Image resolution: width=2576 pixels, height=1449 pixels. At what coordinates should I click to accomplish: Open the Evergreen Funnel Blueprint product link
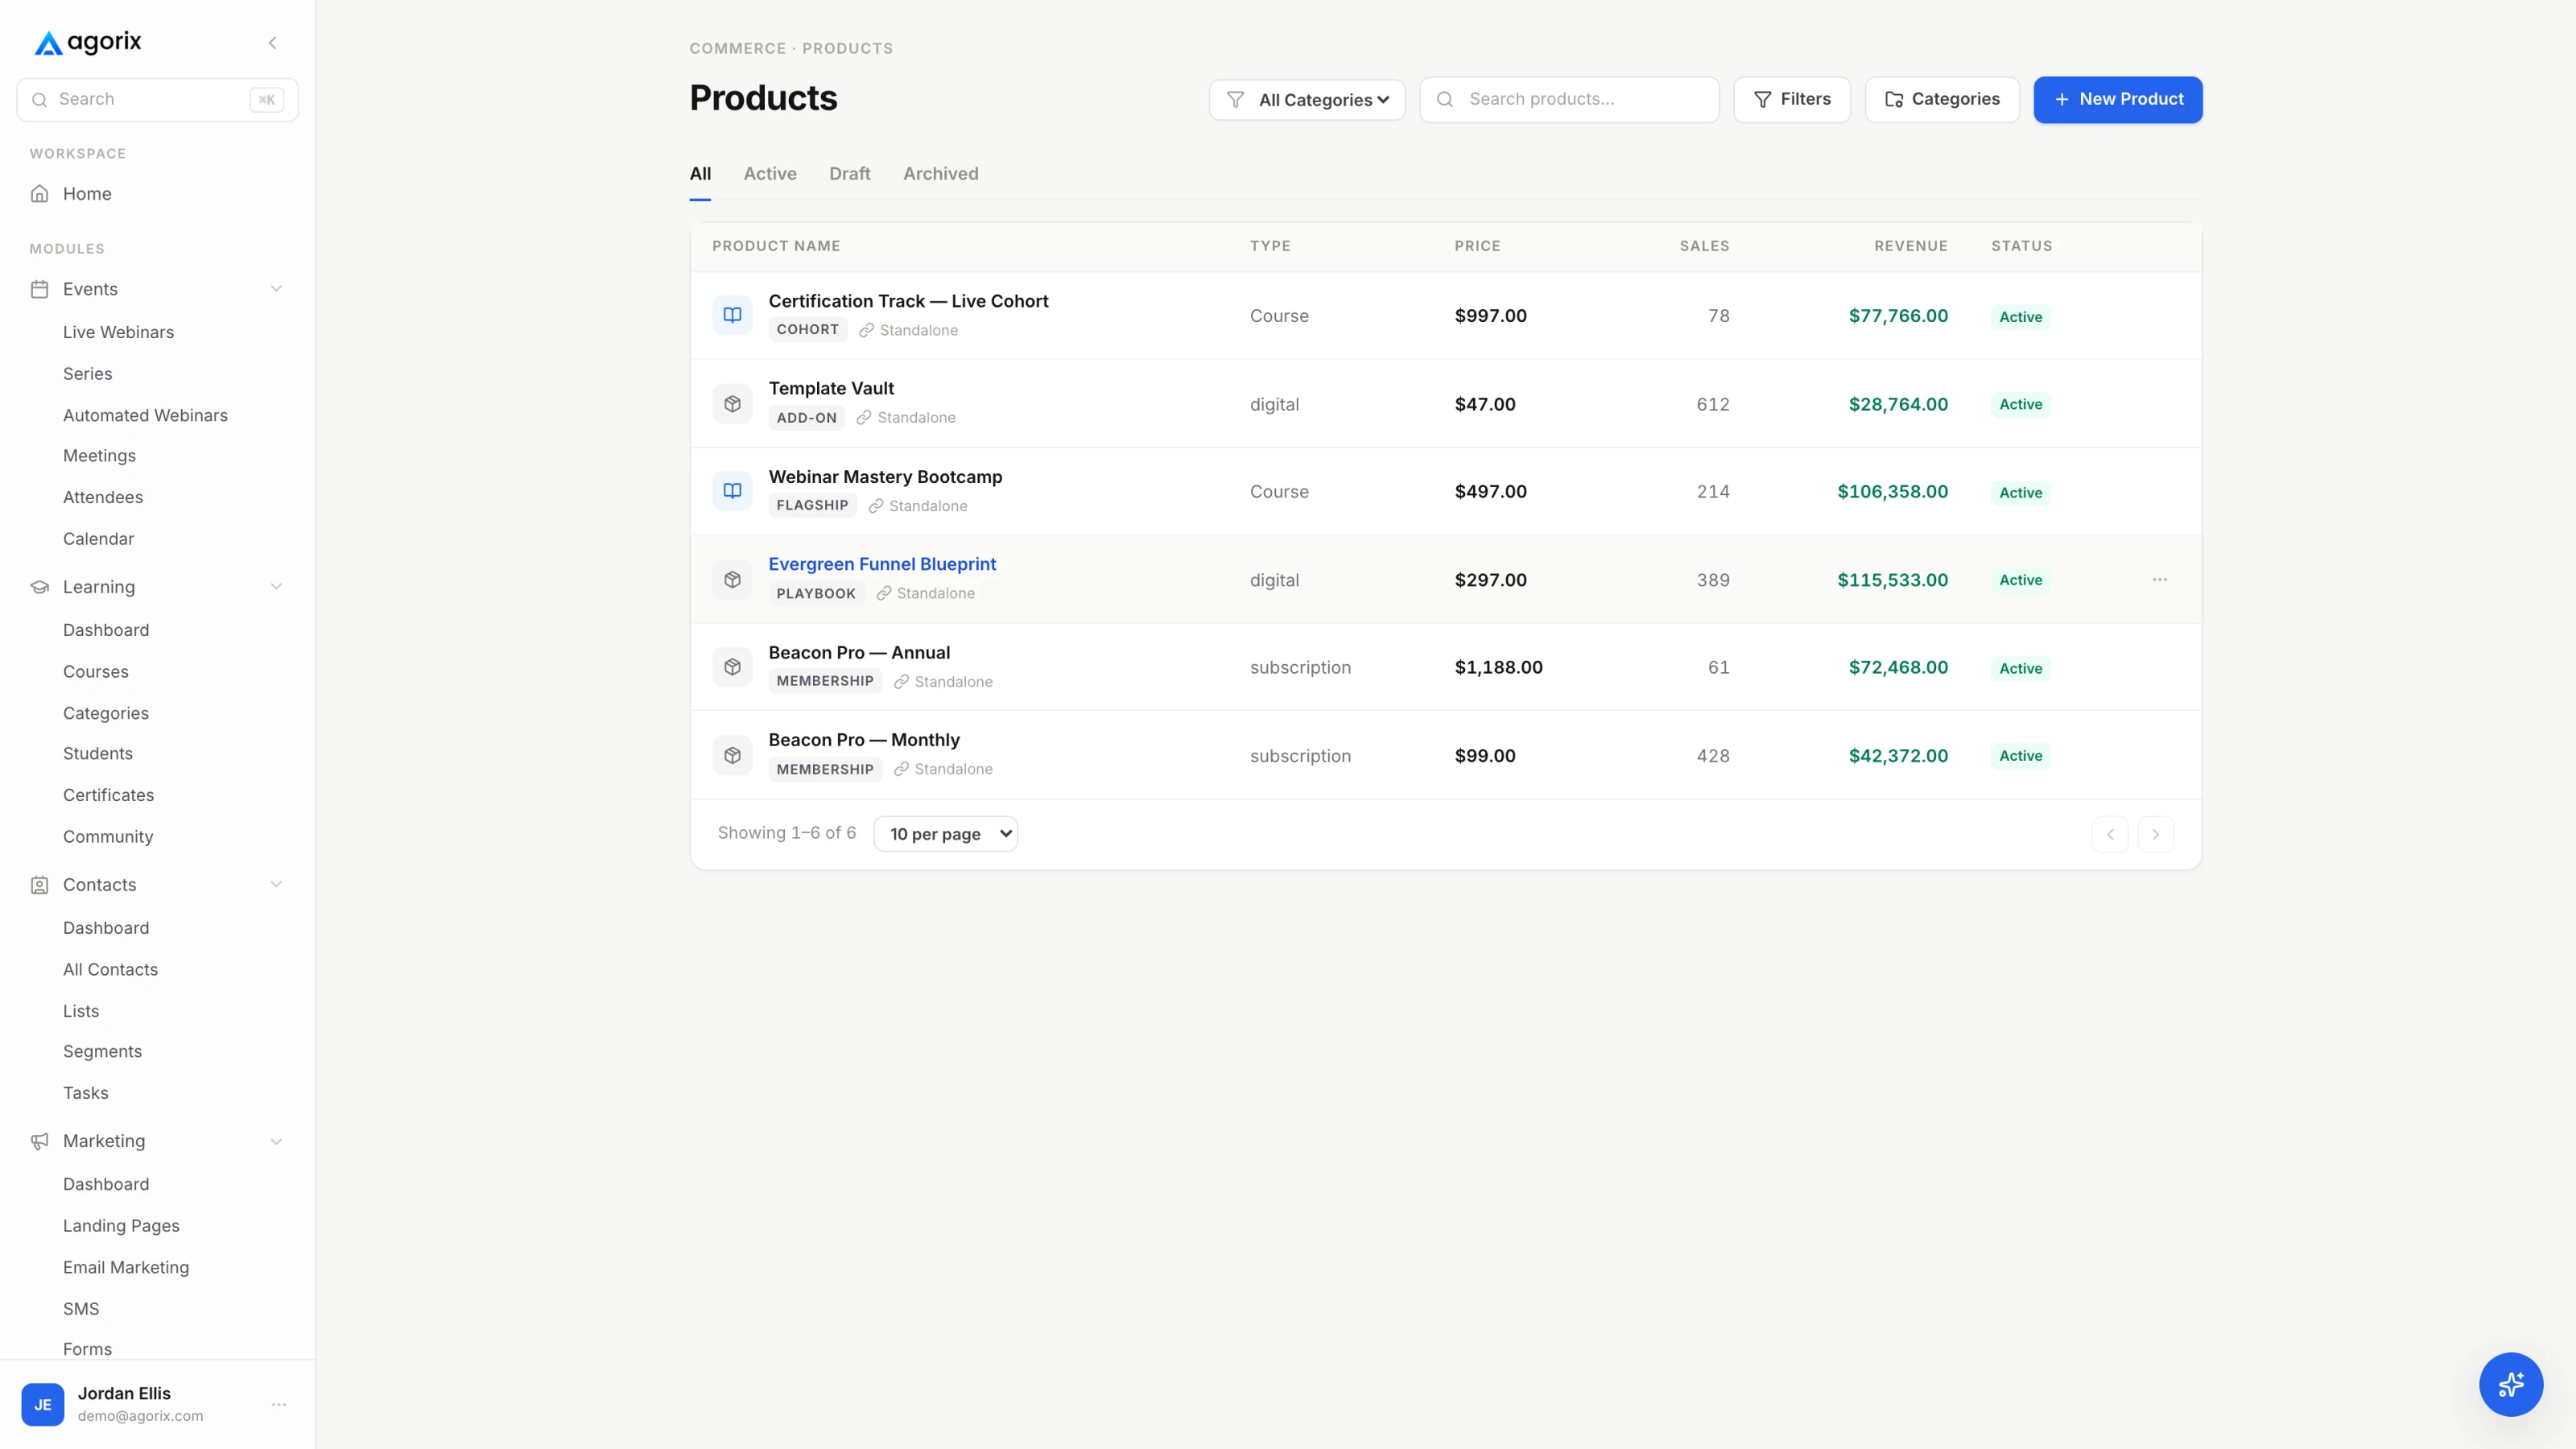click(882, 564)
